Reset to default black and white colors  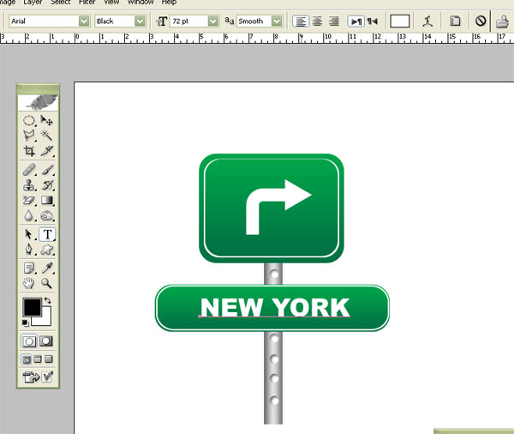pos(25,323)
